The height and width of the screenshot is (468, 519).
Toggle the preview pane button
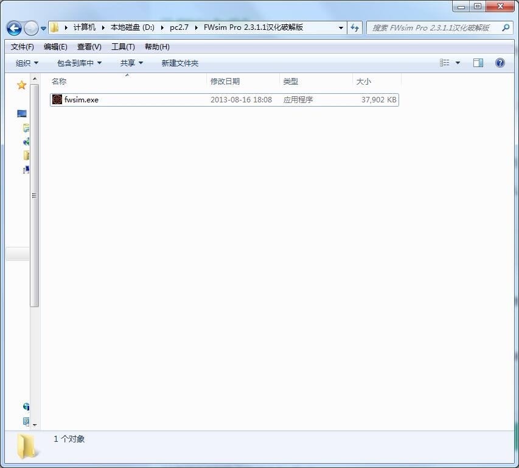pos(478,63)
